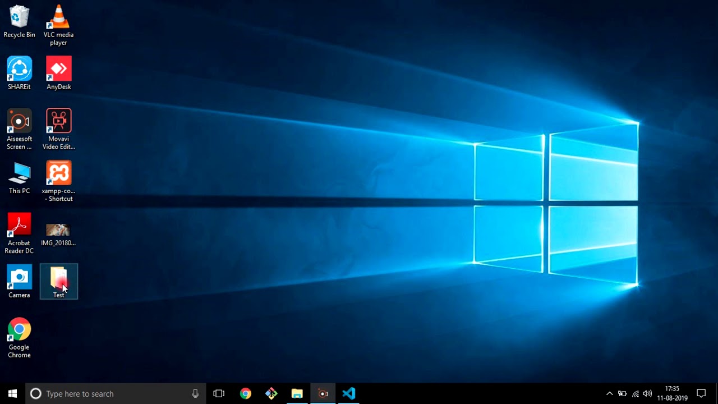This screenshot has width=718, height=404.
Task: Show hidden system tray icons
Action: [x=610, y=393]
